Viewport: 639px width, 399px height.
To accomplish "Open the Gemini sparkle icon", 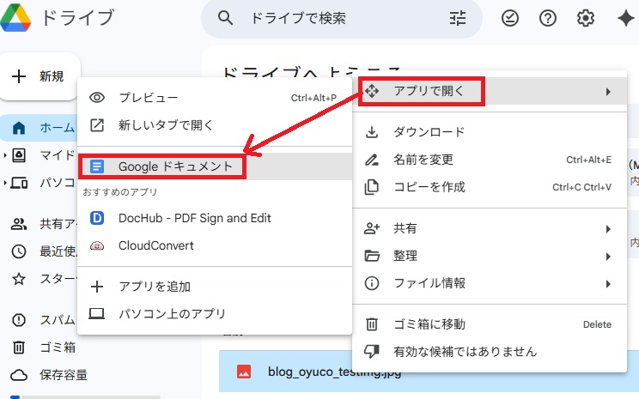I will (x=624, y=19).
